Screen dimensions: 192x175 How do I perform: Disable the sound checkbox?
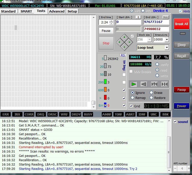[175, 122]
